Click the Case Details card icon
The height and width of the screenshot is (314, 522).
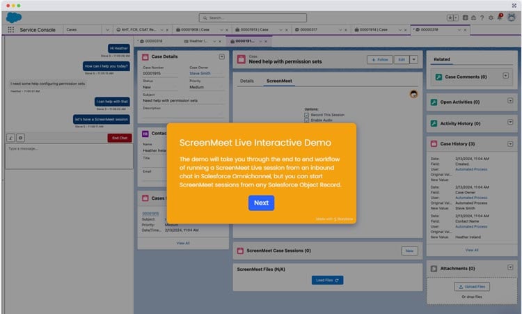click(x=145, y=57)
